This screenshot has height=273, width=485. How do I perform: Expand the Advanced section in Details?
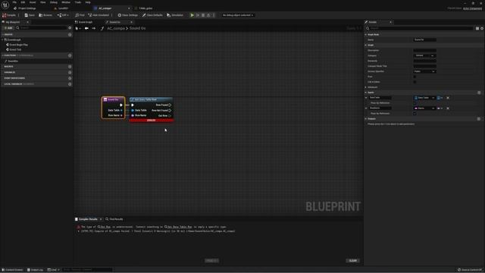(x=366, y=87)
